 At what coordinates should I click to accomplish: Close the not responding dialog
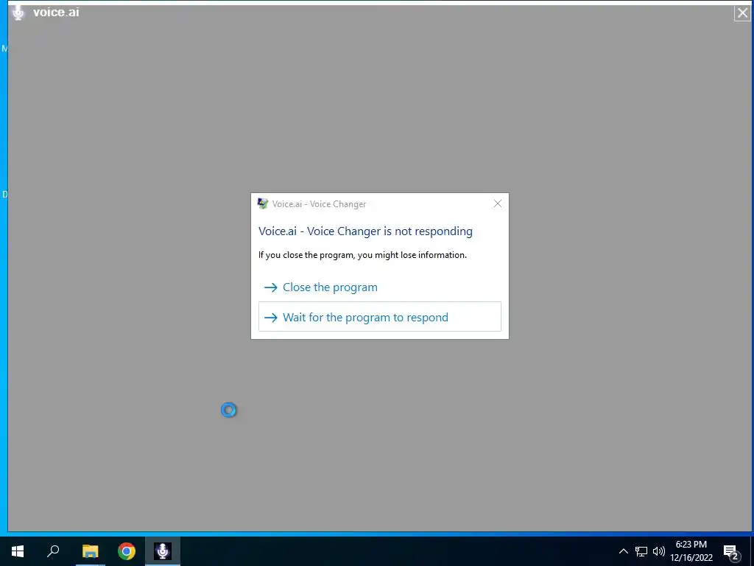point(498,203)
